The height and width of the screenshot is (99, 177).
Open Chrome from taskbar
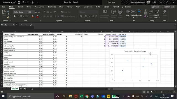coord(87,96)
